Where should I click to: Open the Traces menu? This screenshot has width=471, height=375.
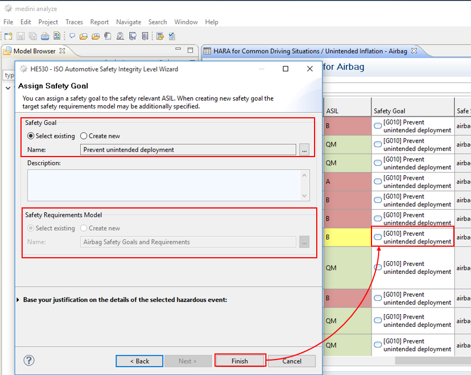pos(74,22)
